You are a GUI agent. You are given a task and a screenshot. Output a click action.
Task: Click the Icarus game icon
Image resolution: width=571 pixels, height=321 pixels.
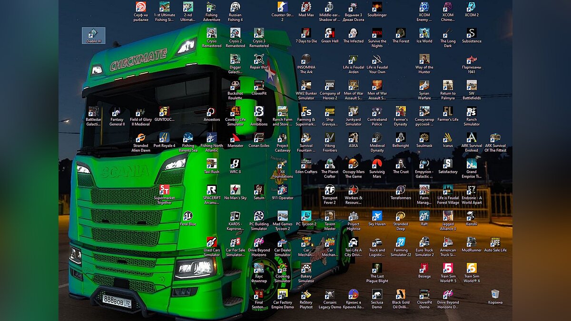tap(448, 140)
